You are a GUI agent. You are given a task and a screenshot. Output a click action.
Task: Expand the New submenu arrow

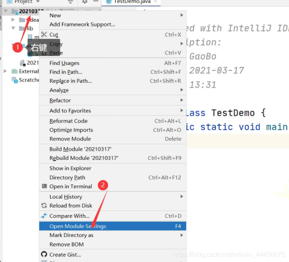click(x=182, y=15)
